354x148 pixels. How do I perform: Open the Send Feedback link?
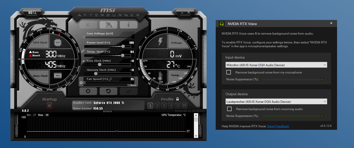pos(278,126)
